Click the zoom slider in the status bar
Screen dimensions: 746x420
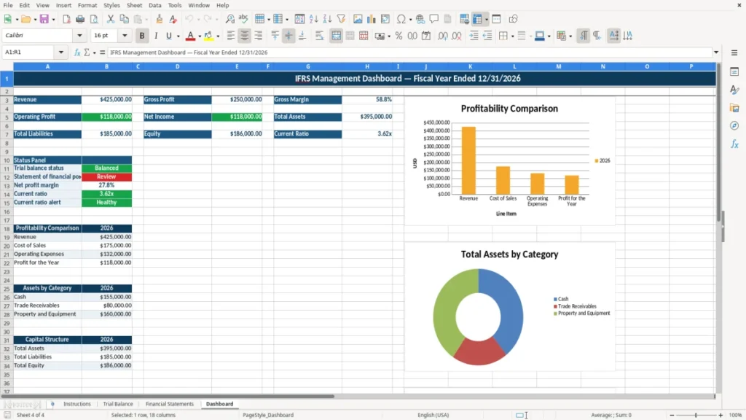point(696,415)
